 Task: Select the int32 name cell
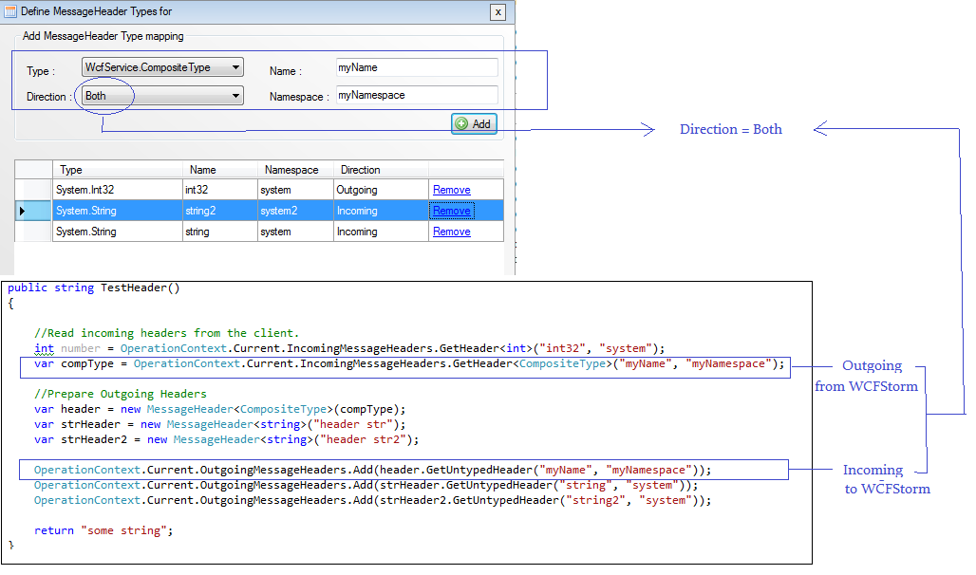pyautogui.click(x=219, y=190)
